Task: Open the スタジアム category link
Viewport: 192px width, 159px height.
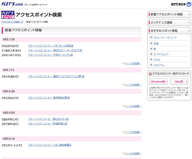Action: 159,65
